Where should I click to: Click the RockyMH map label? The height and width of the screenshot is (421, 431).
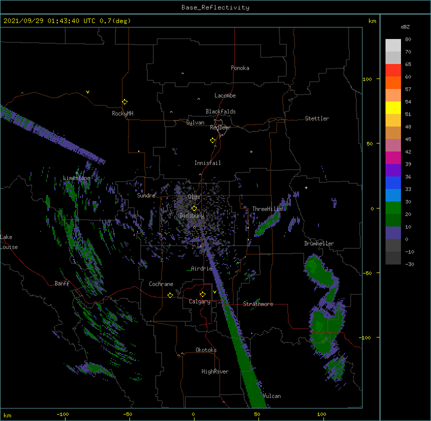122,113
